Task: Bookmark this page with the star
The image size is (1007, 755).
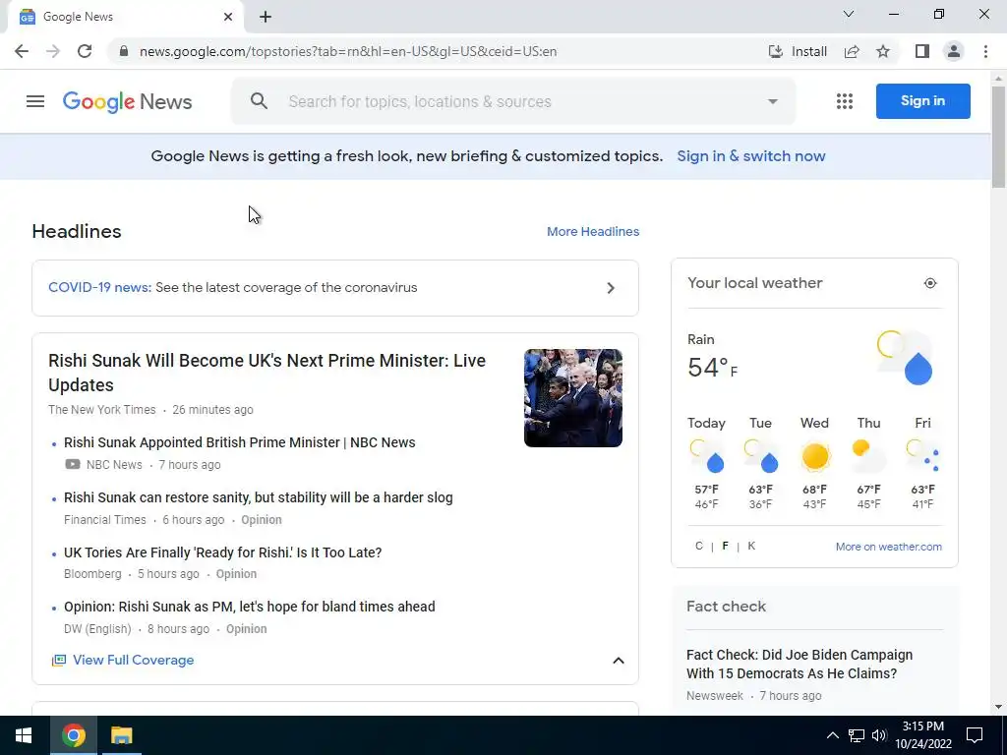Action: point(883,51)
